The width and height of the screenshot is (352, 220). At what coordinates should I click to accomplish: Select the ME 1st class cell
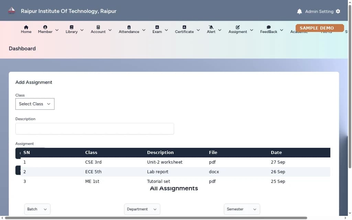click(92, 181)
